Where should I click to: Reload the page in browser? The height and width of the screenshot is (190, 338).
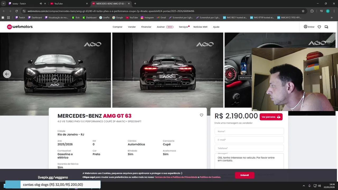(x=16, y=11)
